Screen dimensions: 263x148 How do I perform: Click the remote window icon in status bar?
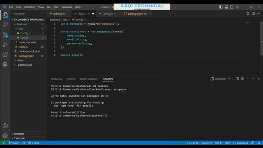tap(4, 143)
